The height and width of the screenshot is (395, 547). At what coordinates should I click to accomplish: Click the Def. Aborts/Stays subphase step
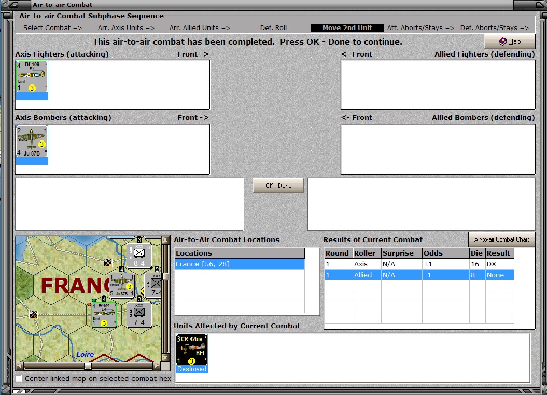(x=494, y=28)
